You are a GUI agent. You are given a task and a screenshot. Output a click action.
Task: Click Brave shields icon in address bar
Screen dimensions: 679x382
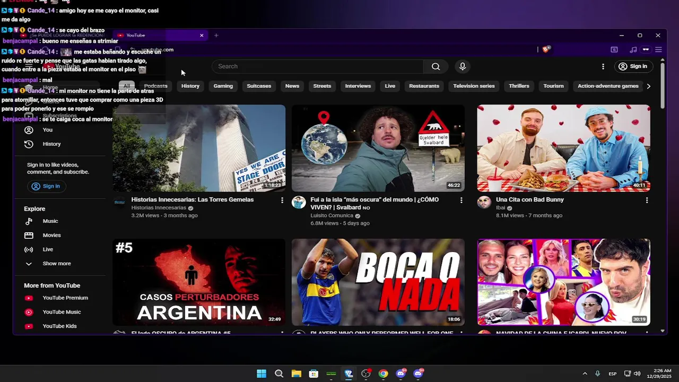pos(546,49)
